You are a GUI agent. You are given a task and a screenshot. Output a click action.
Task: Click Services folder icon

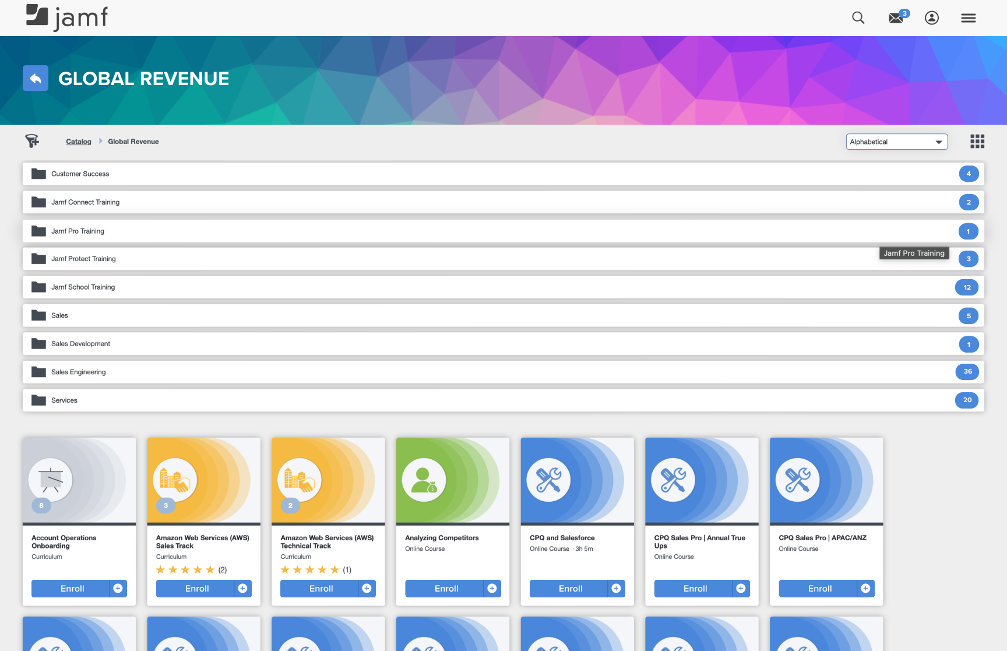click(38, 400)
